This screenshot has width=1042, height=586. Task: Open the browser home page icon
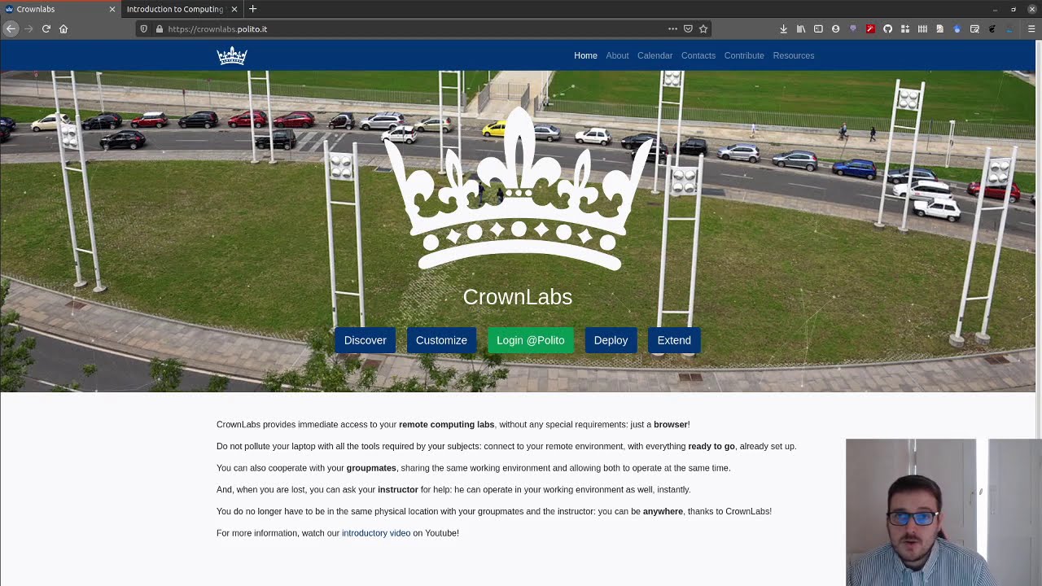tap(63, 28)
